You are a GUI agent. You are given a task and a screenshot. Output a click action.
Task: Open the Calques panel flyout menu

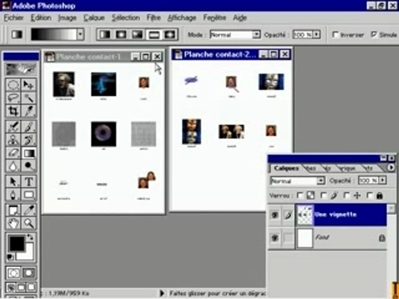point(391,167)
